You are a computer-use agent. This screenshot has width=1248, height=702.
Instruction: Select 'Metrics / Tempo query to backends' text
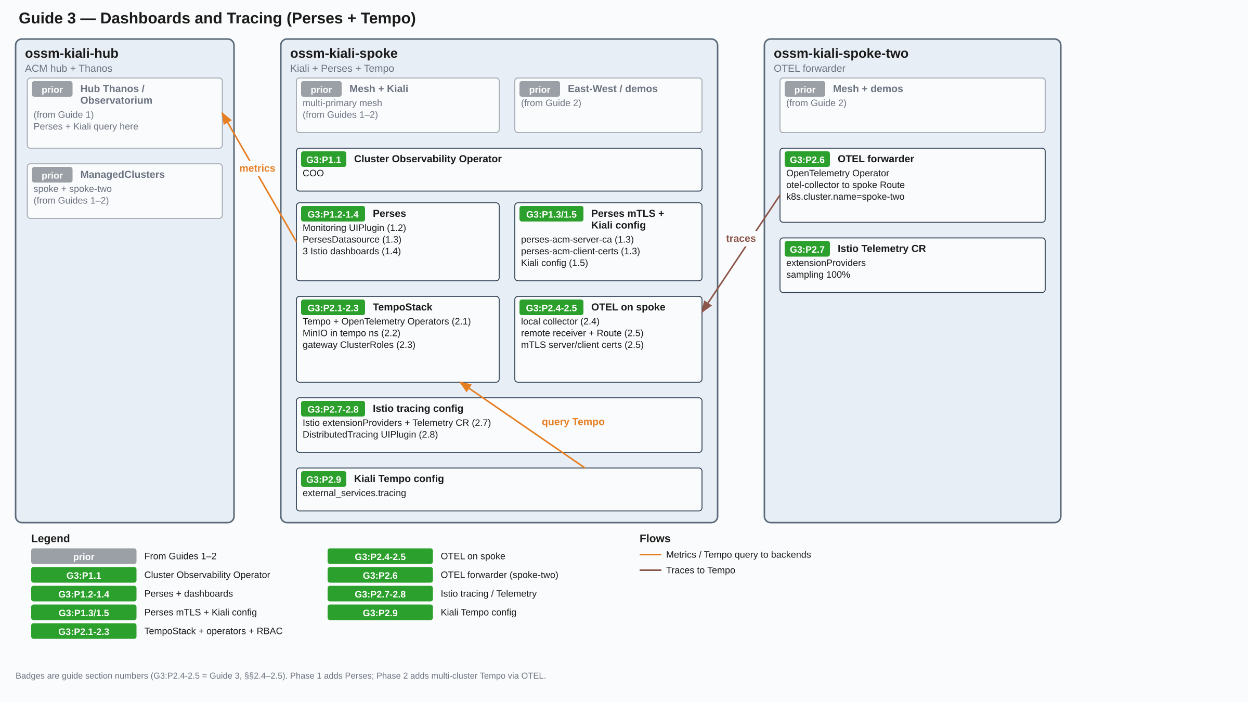[x=738, y=555]
